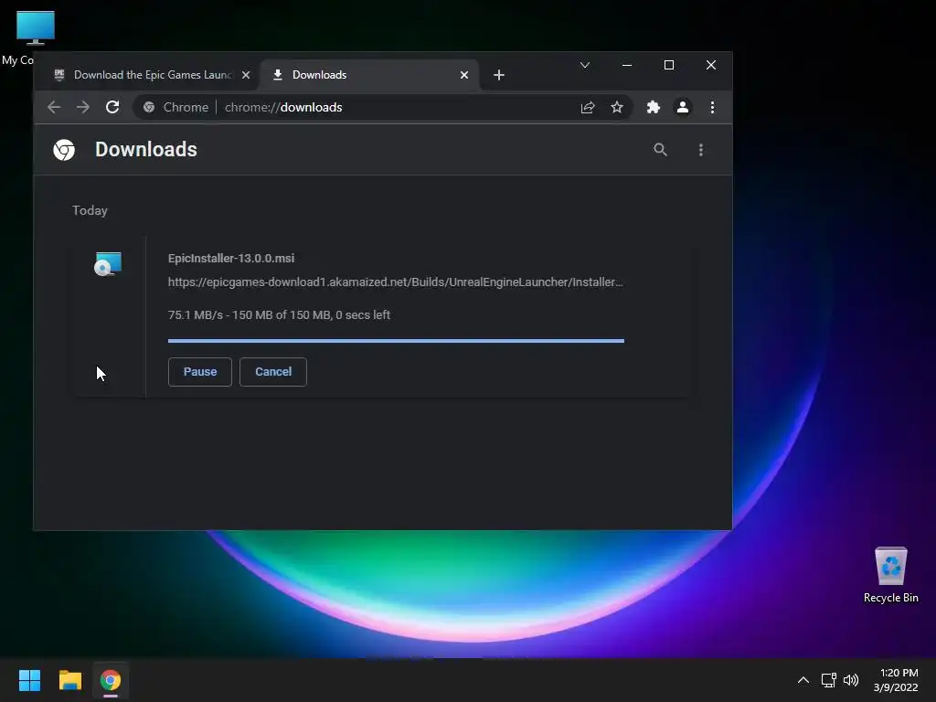Open the Chrome profile avatar
Viewport: 936px width, 702px height.
pos(683,108)
